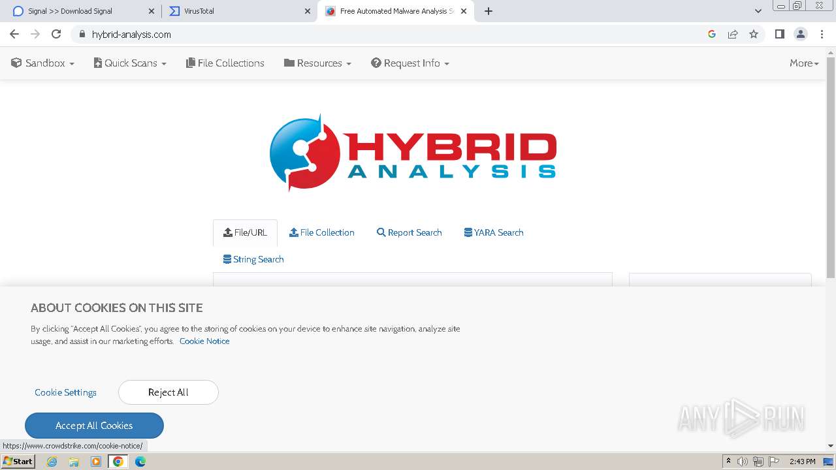Show hidden system tray icons
836x470 pixels.
point(728,462)
